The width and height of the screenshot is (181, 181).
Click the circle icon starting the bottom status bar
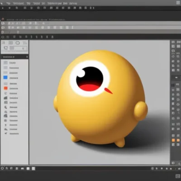[x=2, y=168]
